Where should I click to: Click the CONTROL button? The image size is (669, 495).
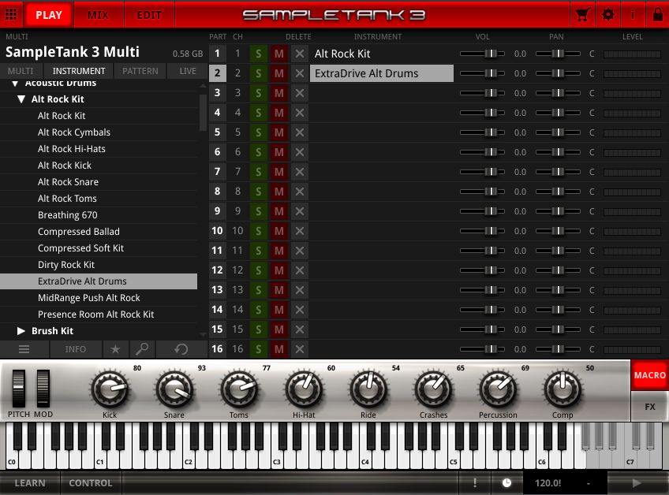click(91, 482)
